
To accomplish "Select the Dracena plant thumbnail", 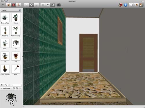I will point(5,17).
